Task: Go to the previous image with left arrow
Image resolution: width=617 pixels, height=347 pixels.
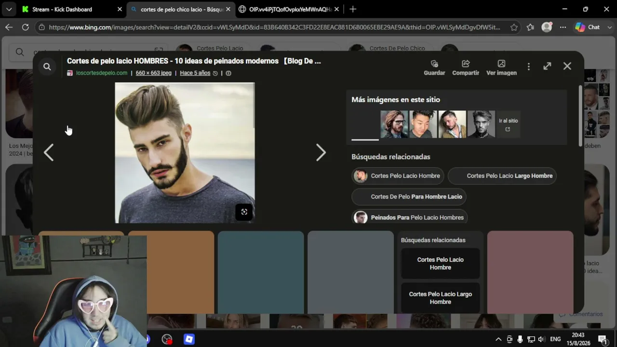Action: point(49,152)
